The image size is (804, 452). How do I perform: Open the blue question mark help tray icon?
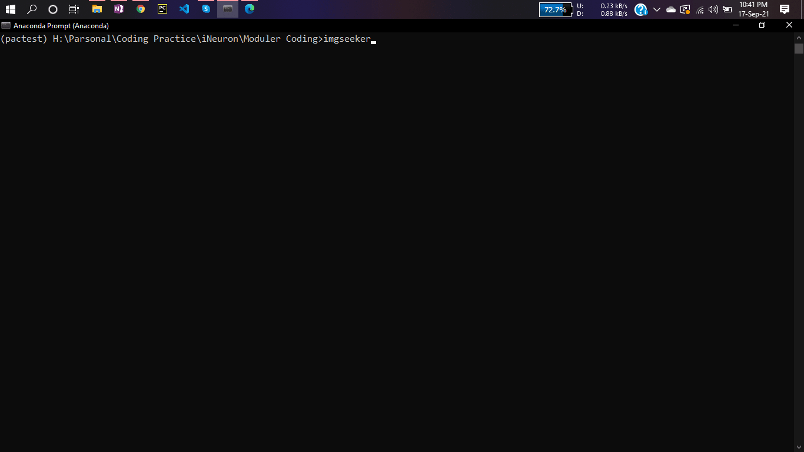tap(640, 9)
